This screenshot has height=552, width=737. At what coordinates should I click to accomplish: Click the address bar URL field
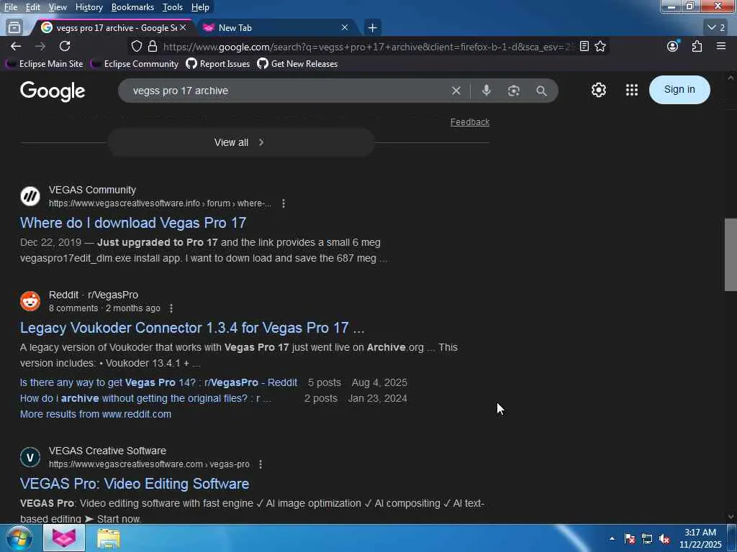(366, 47)
